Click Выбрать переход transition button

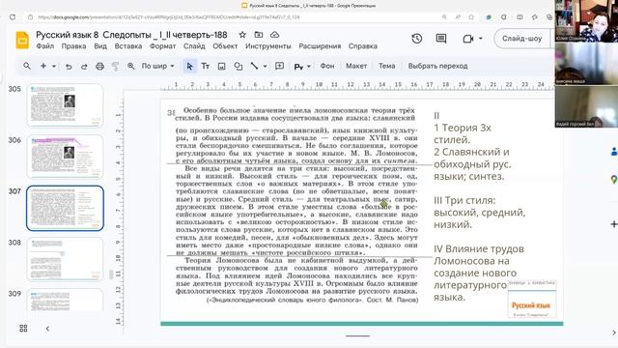(437, 66)
